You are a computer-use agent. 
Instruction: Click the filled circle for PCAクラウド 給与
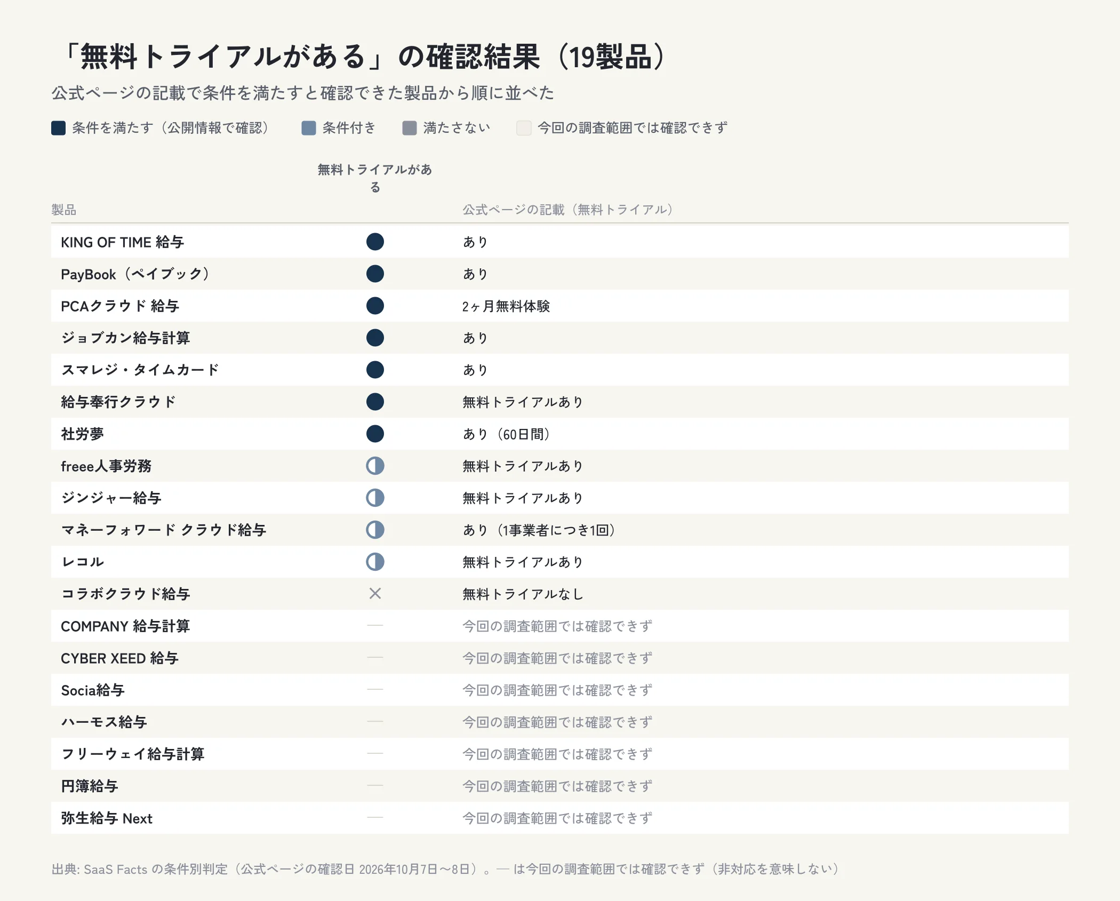[x=375, y=306]
